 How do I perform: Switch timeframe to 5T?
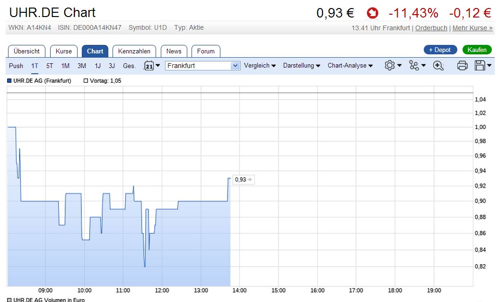[50, 66]
